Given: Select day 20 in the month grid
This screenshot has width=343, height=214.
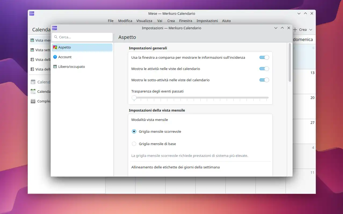Looking at the screenshot, I should pos(312,98).
